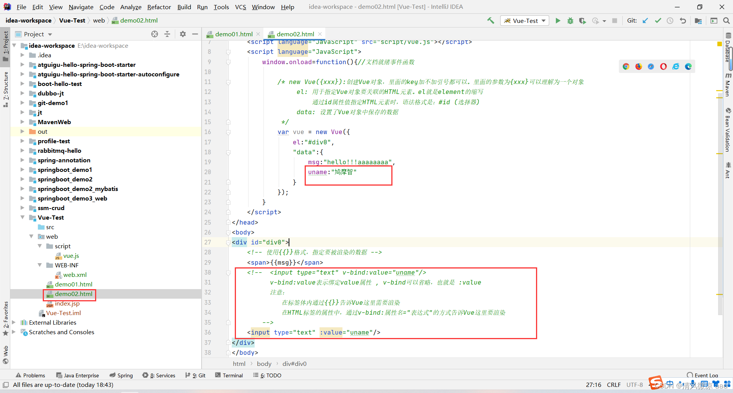733x393 pixels.
Task: Open the Navigate menu
Action: click(81, 7)
